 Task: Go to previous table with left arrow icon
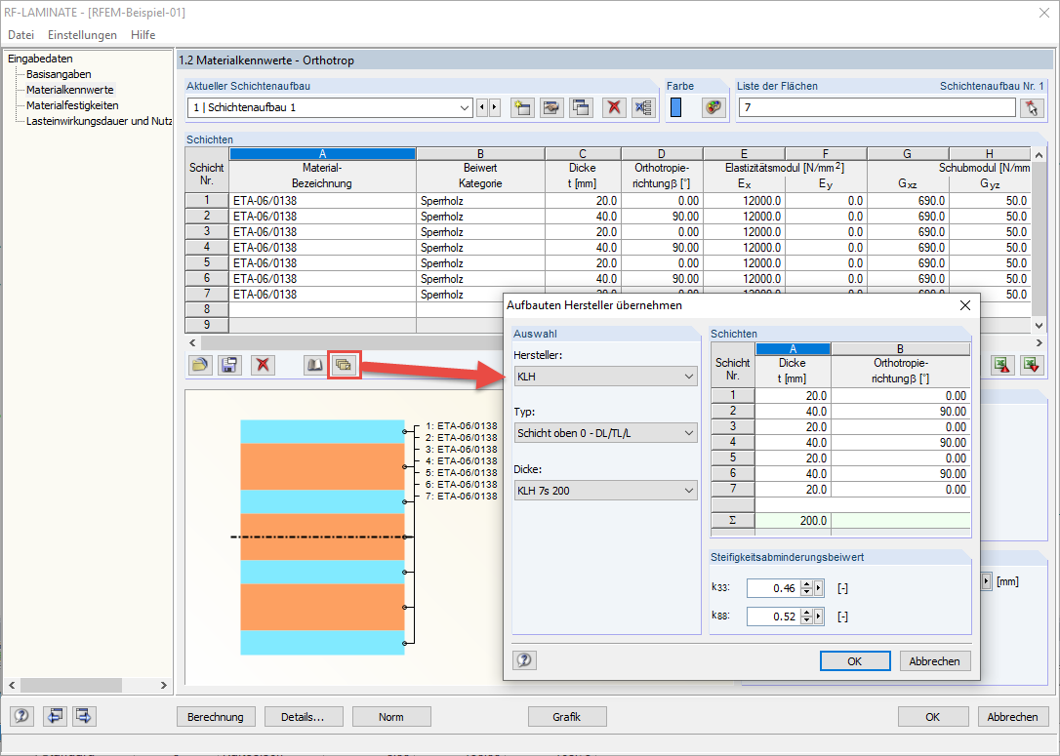pos(54,716)
